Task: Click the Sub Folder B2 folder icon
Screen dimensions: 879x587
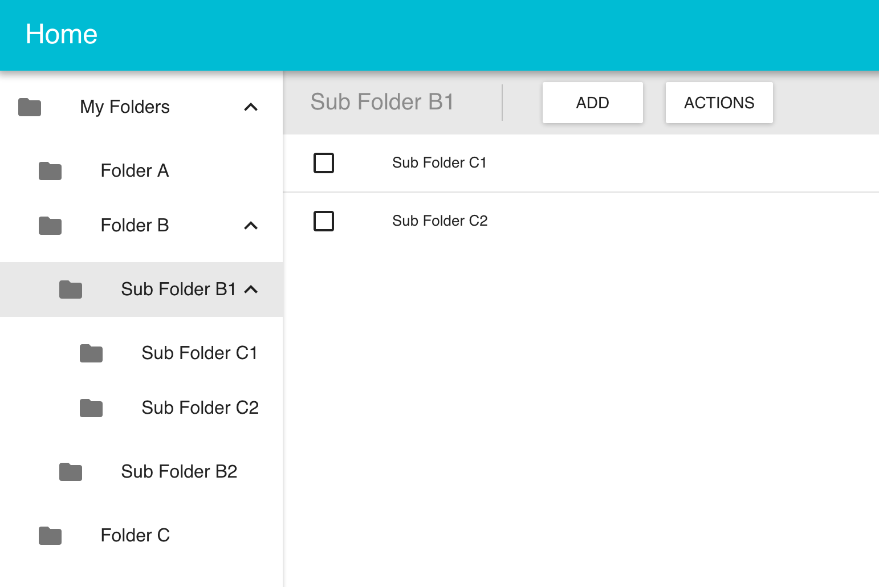Action: point(71,471)
